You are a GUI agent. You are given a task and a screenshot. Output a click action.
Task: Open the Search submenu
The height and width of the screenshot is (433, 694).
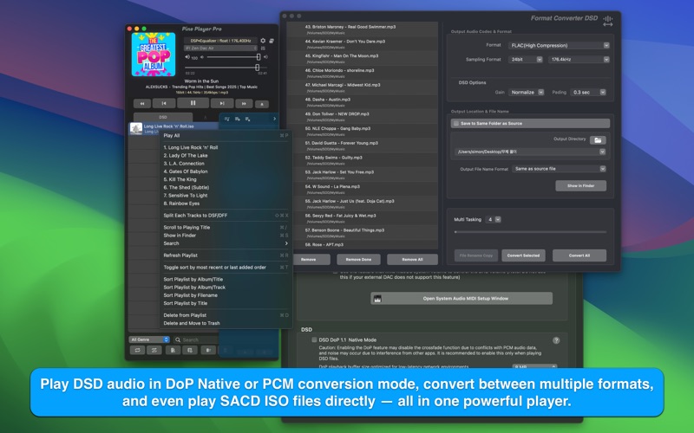tap(226, 243)
